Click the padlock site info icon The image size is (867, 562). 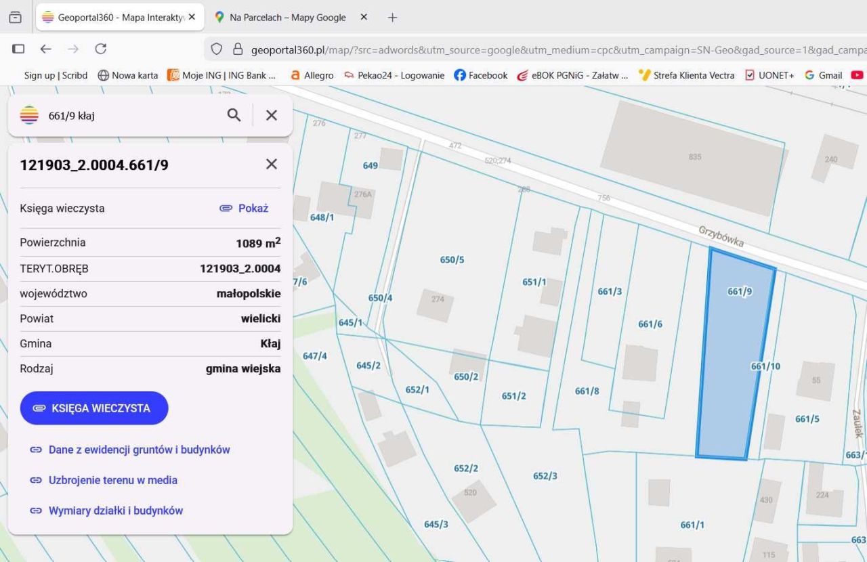coord(238,49)
